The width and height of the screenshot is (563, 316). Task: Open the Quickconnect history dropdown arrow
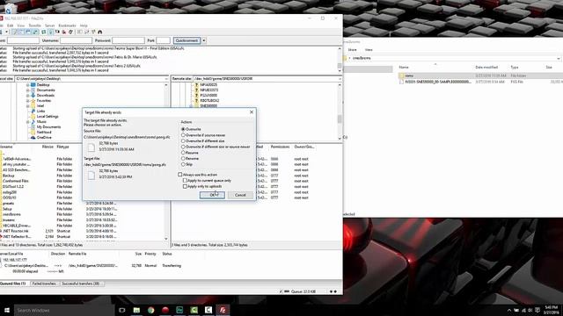click(203, 40)
